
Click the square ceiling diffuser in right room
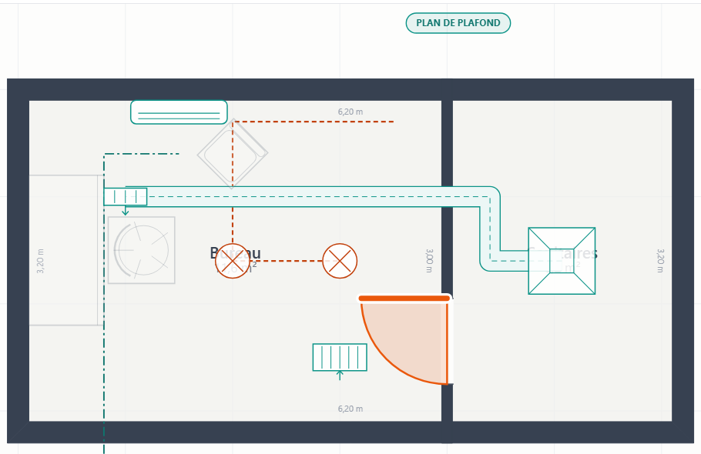tap(562, 261)
